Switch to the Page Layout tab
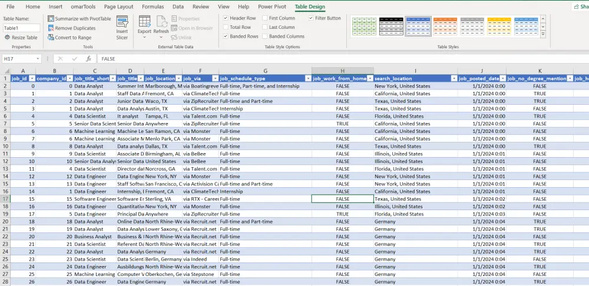Screen dimensions: 589x286 119,6
